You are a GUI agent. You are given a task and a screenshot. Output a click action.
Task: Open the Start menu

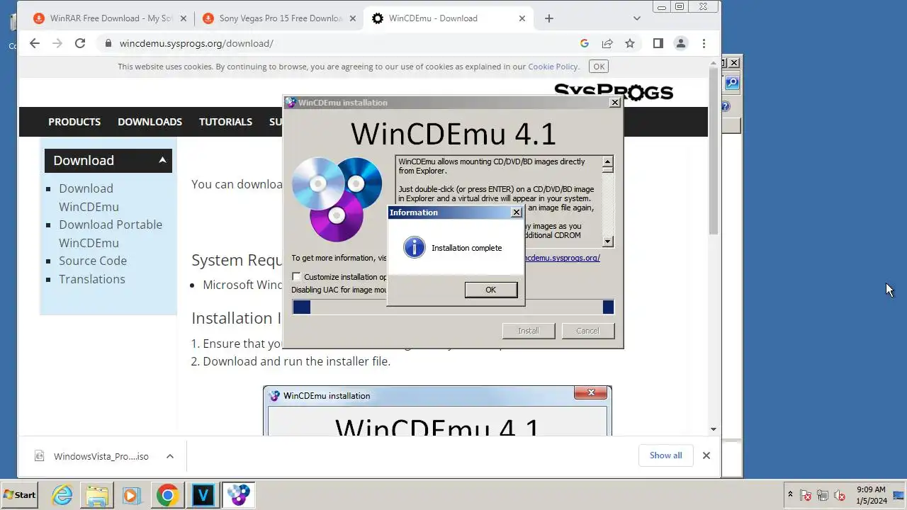[x=20, y=495]
